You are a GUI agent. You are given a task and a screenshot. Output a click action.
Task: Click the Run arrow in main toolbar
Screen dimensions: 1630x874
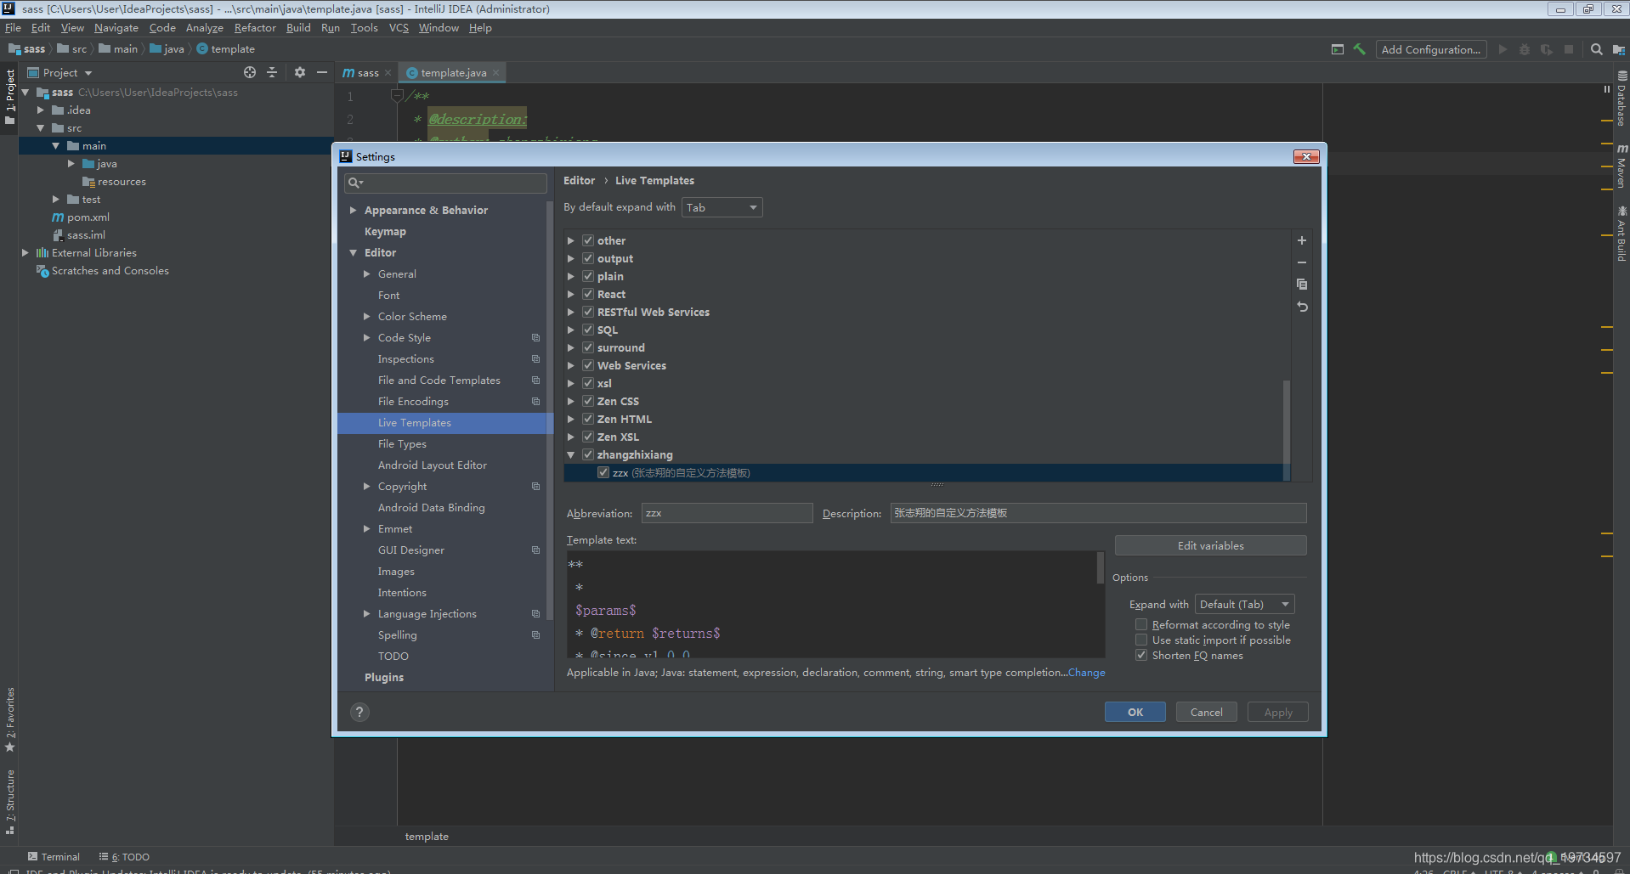[1503, 49]
